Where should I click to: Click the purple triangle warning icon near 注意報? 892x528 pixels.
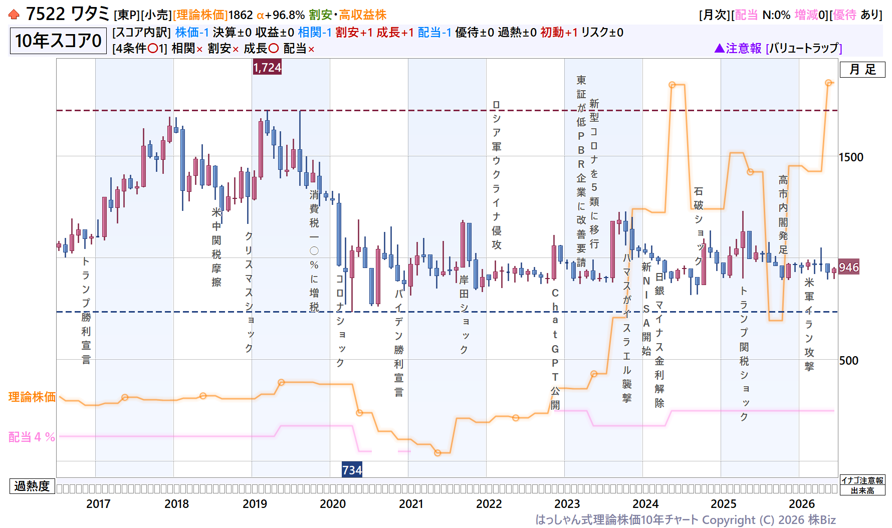(x=719, y=48)
